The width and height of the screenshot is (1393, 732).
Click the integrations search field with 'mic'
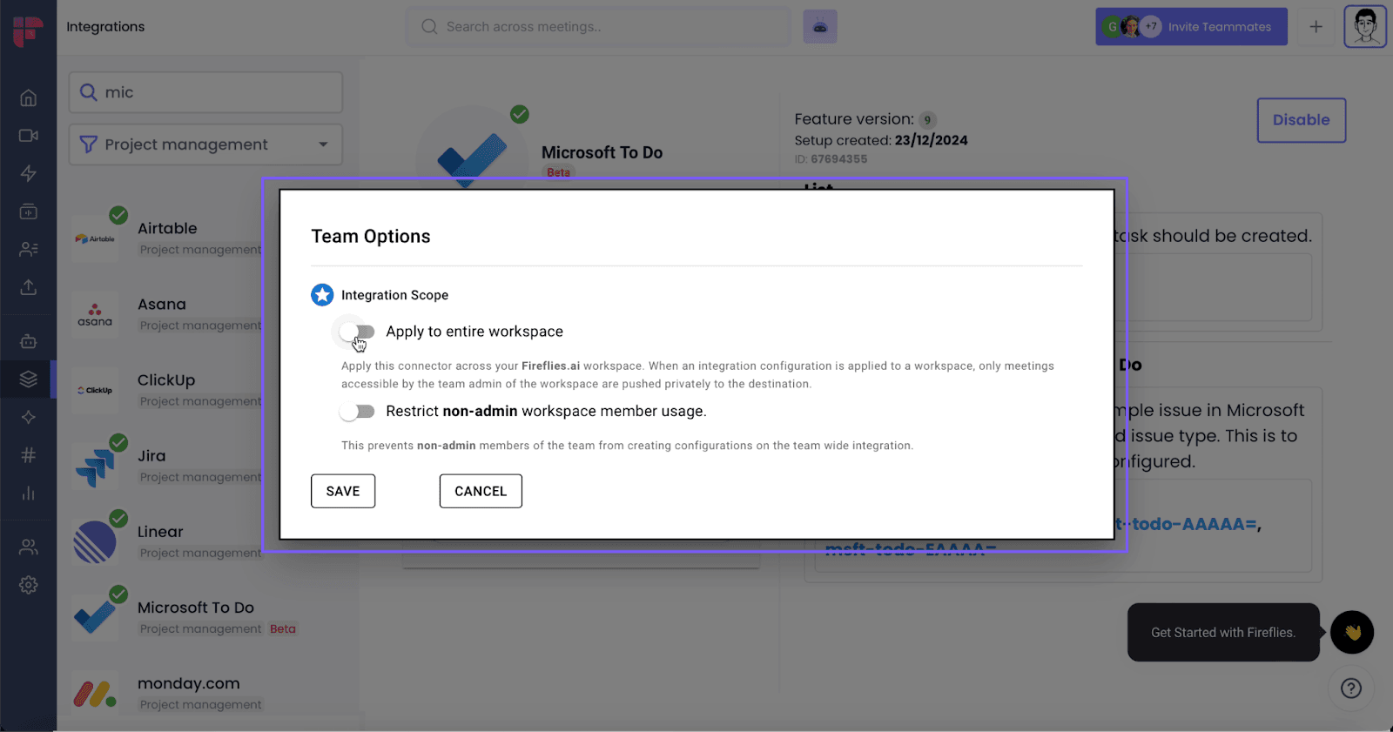coord(205,92)
